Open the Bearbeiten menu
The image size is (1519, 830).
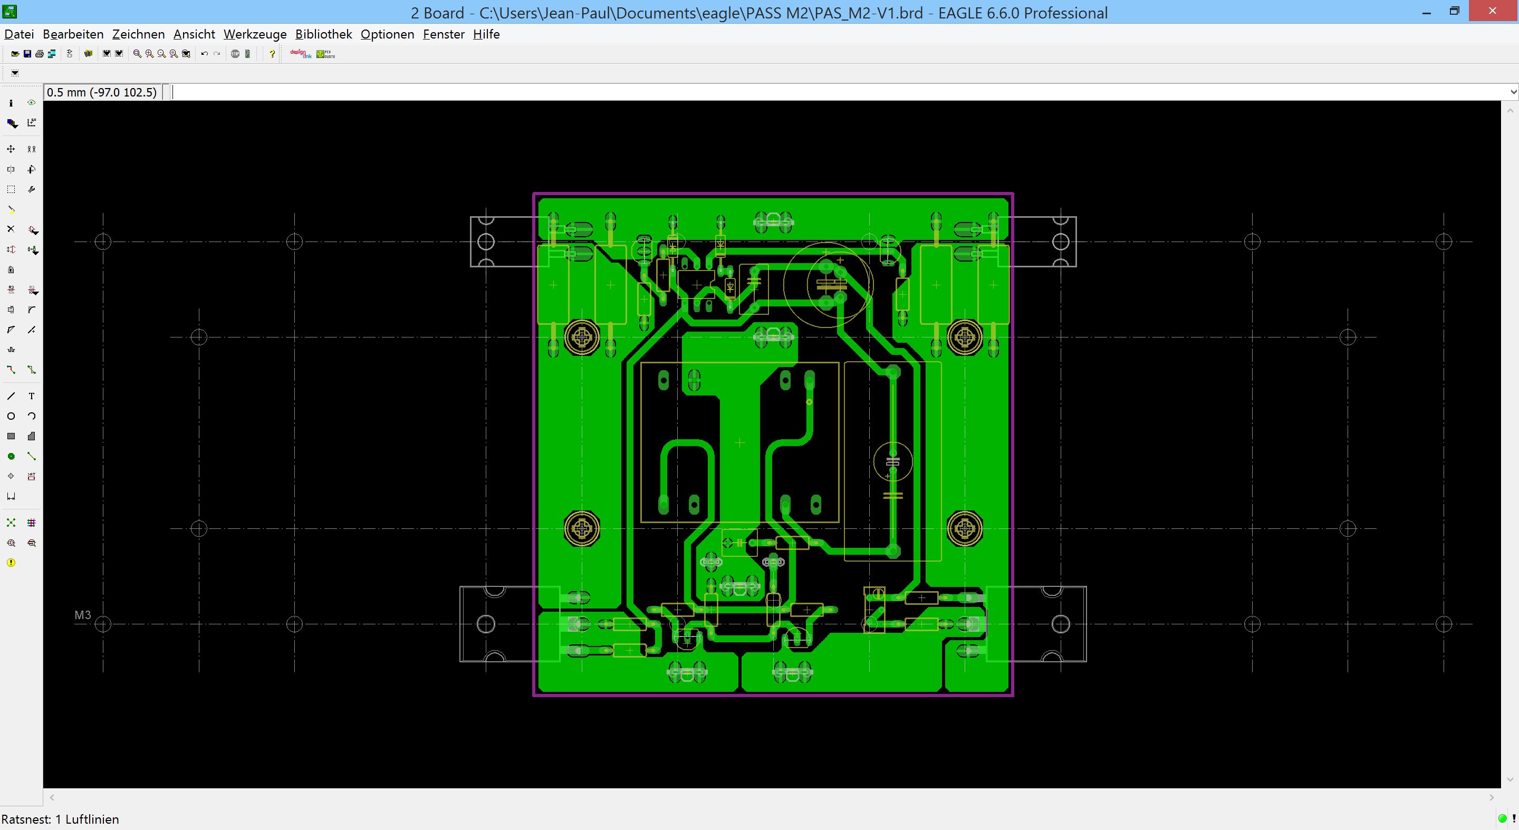[73, 34]
